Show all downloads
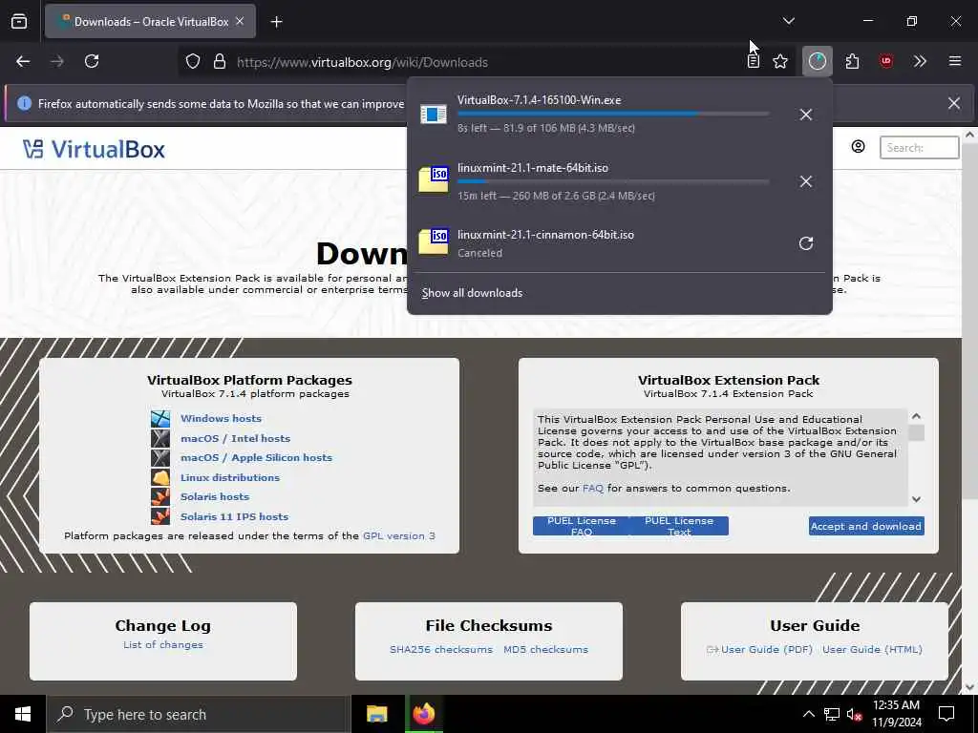 [472, 293]
